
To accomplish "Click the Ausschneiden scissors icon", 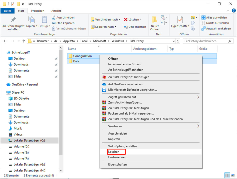I will click(x=54, y=17).
